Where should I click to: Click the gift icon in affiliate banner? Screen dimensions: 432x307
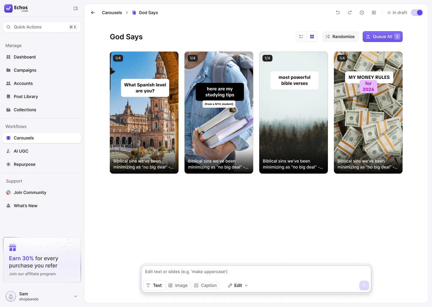tap(13, 247)
